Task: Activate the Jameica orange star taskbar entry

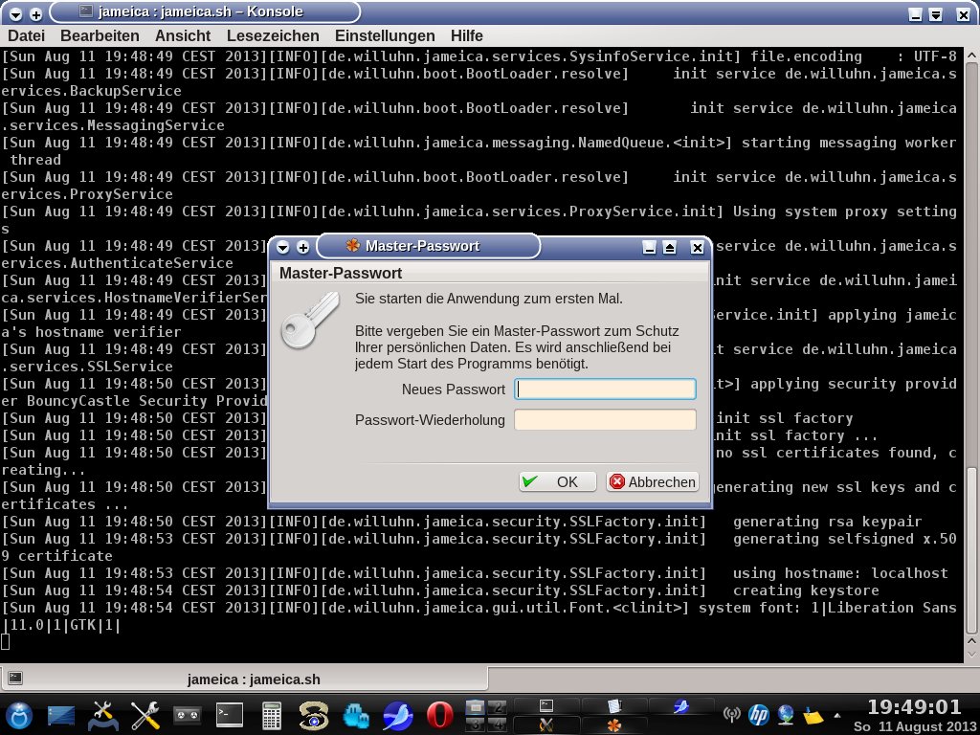Action: tap(614, 724)
